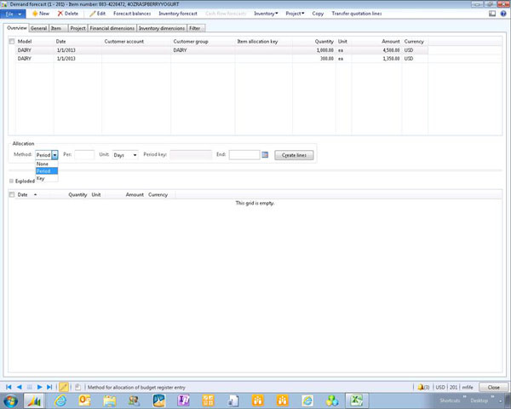Open the Inventory dropdown menu

coord(266,14)
